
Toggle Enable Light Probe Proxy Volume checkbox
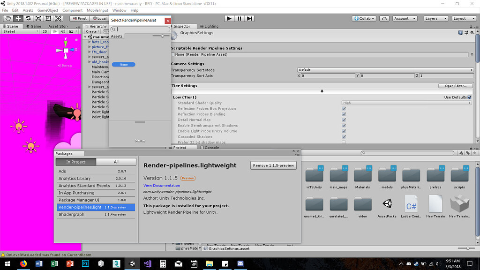click(x=344, y=131)
